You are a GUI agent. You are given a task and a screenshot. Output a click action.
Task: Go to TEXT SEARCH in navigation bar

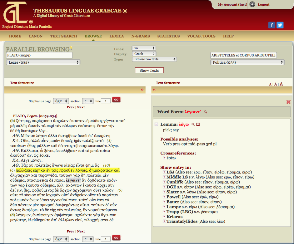coord(63,36)
